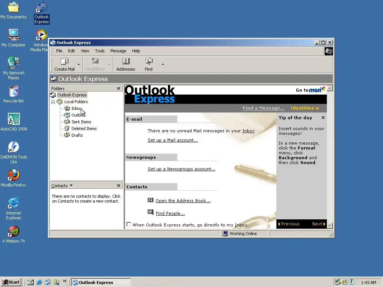Launch Outlook Express from quick launch

click(48, 282)
